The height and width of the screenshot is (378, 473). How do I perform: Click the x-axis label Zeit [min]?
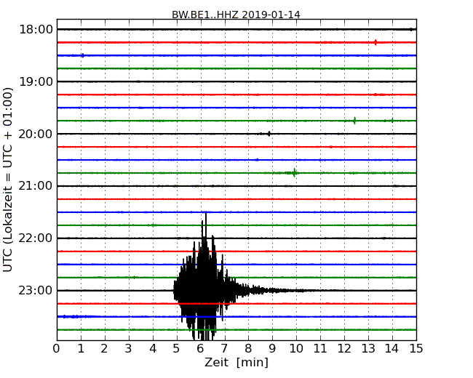[x=236, y=362]
